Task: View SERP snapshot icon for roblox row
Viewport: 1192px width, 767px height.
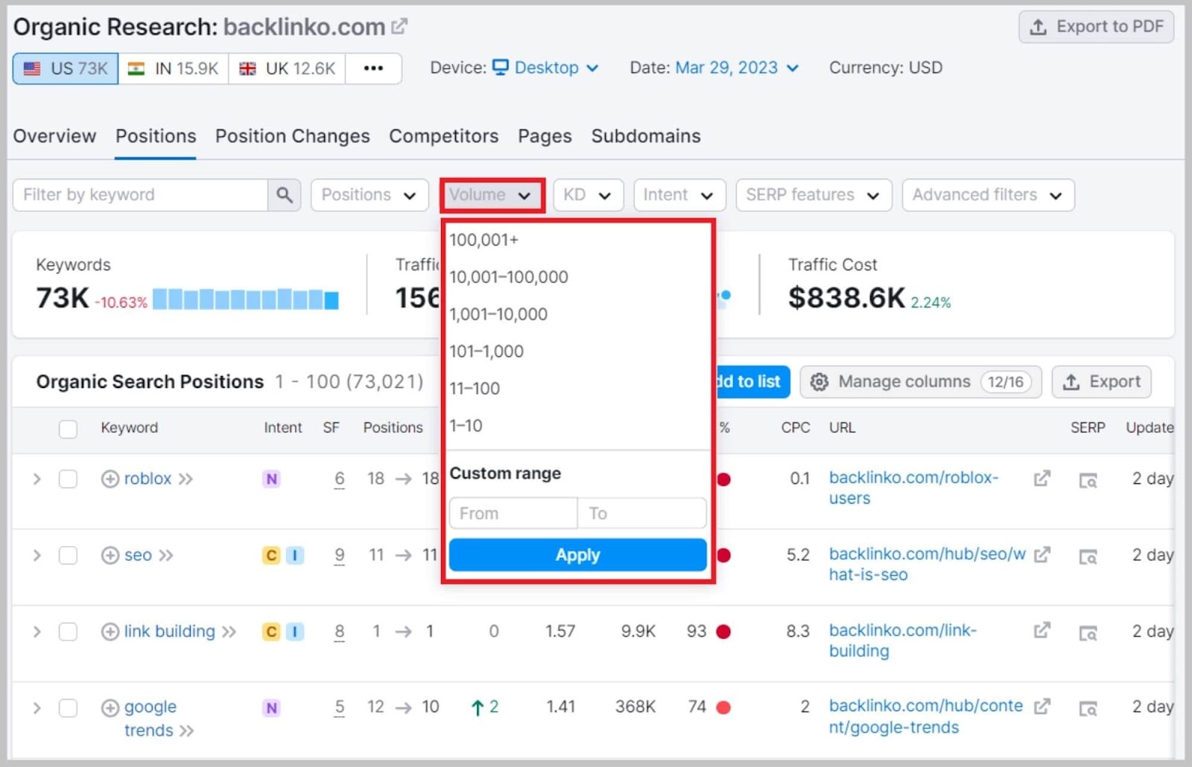Action: [x=1088, y=481]
